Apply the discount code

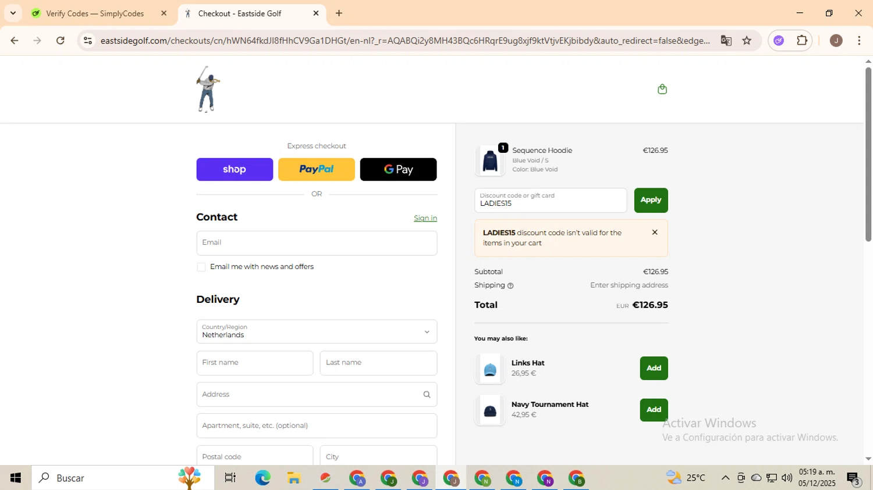coord(651,200)
